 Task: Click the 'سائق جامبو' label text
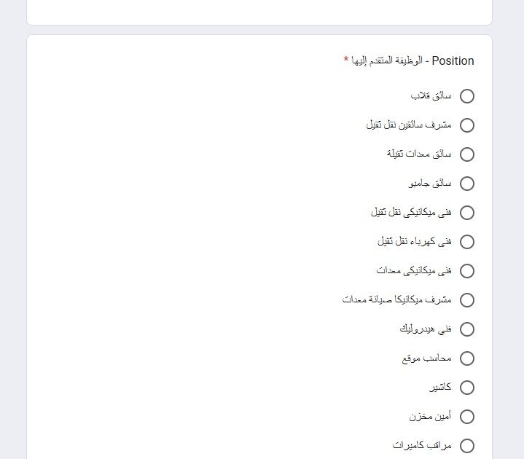point(431,184)
